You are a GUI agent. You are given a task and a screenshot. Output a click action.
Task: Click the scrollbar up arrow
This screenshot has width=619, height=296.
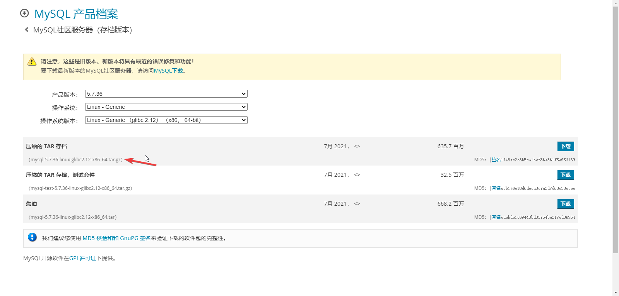point(616,3)
